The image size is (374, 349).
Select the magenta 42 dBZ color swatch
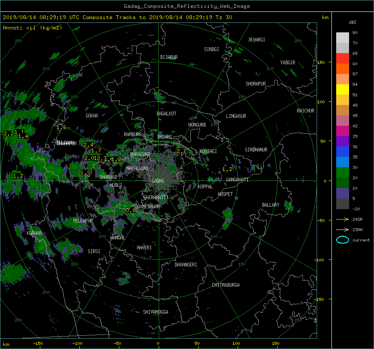point(342,131)
